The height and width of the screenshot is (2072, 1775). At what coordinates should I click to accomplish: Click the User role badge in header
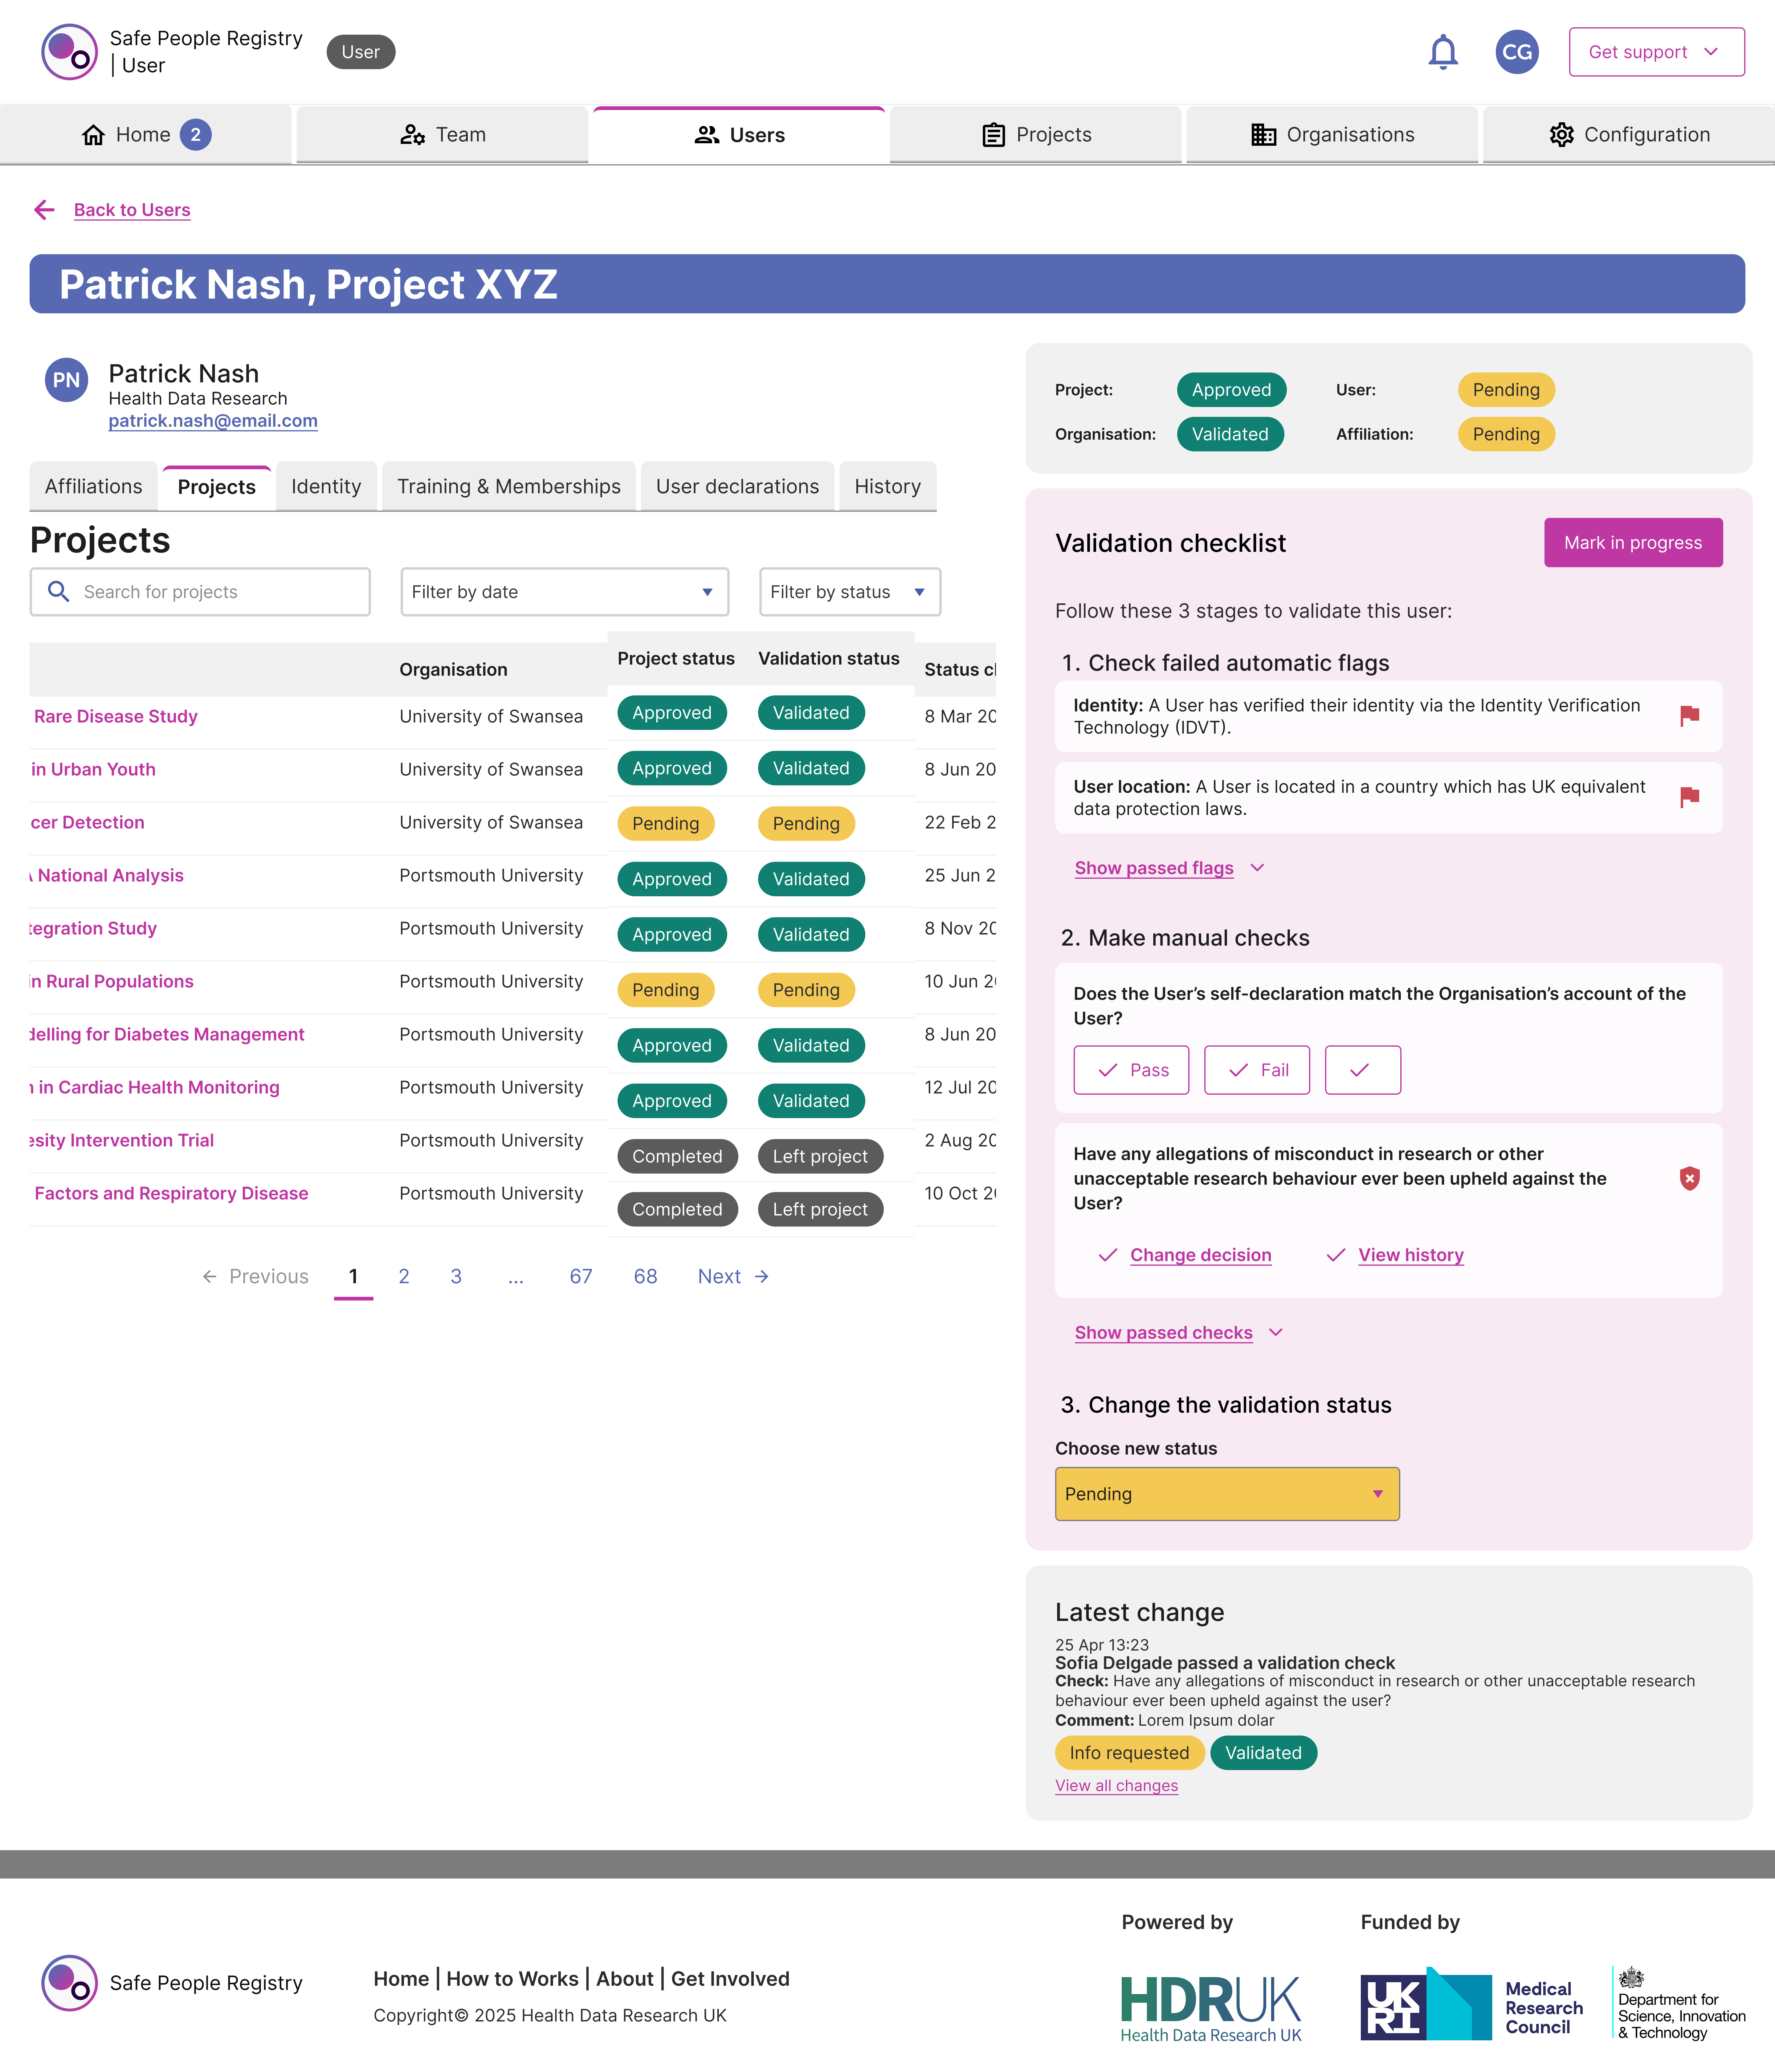point(361,52)
